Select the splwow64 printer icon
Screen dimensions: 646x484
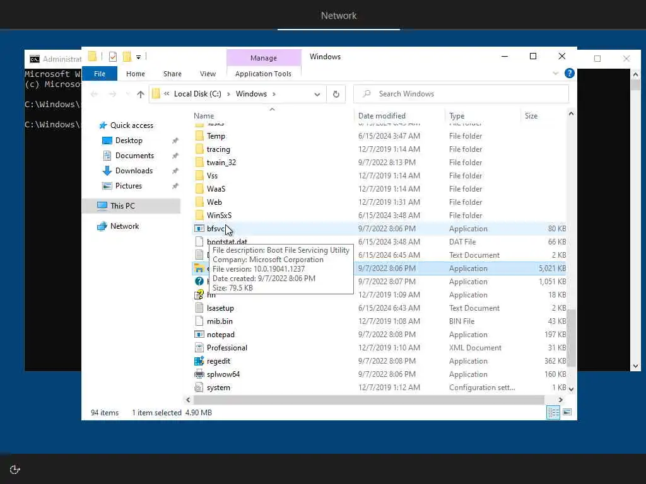click(199, 374)
